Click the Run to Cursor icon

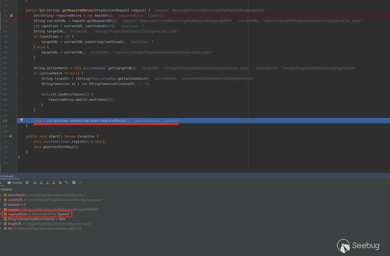pyautogui.click(x=66, y=183)
